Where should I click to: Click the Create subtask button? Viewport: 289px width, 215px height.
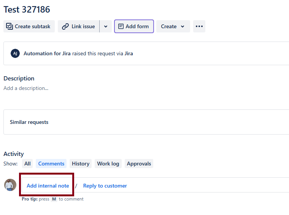29,26
